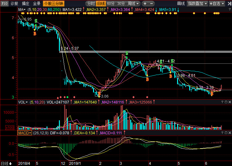Expand the 指数叠加 index overlay dropdown
The image size is (232, 166).
click(198, 3)
